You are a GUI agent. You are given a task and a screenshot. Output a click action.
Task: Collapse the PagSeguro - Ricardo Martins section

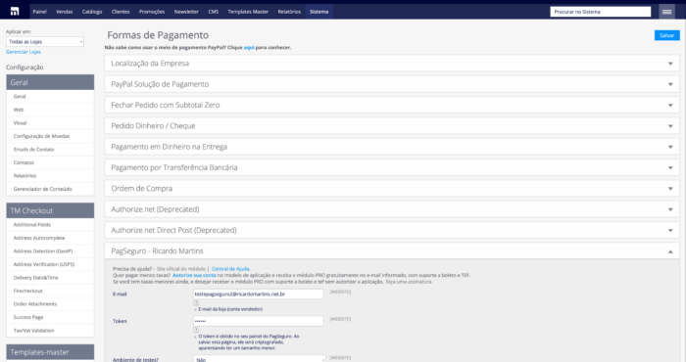pyautogui.click(x=392, y=251)
